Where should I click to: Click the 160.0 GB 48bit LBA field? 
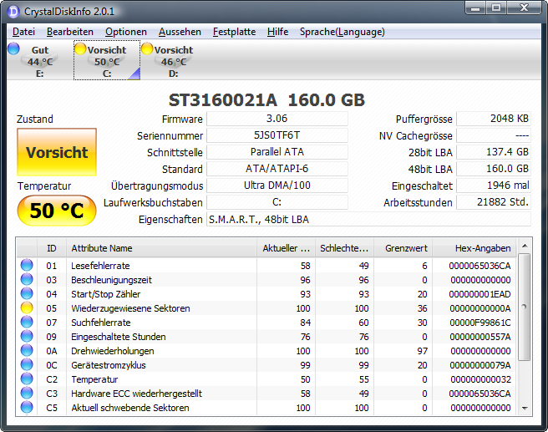494,169
